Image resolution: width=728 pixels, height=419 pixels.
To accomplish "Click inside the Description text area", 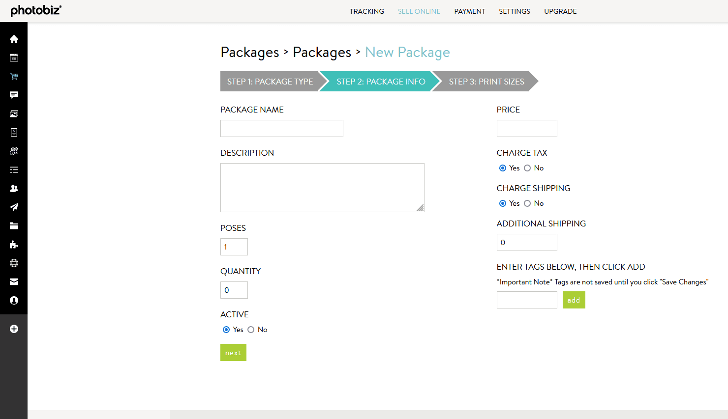I will pos(322,188).
